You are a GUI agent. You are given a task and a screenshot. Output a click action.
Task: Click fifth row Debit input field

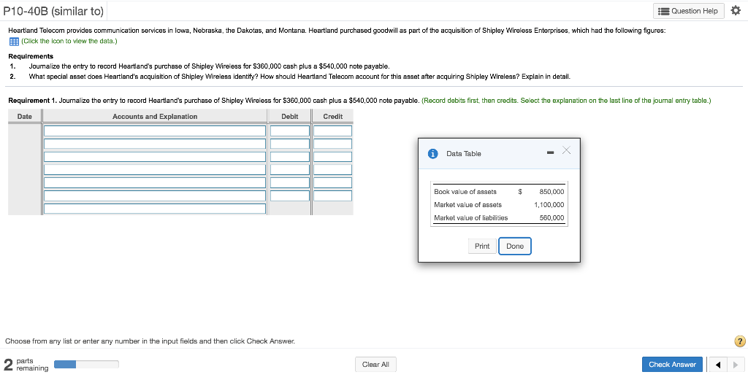click(289, 182)
